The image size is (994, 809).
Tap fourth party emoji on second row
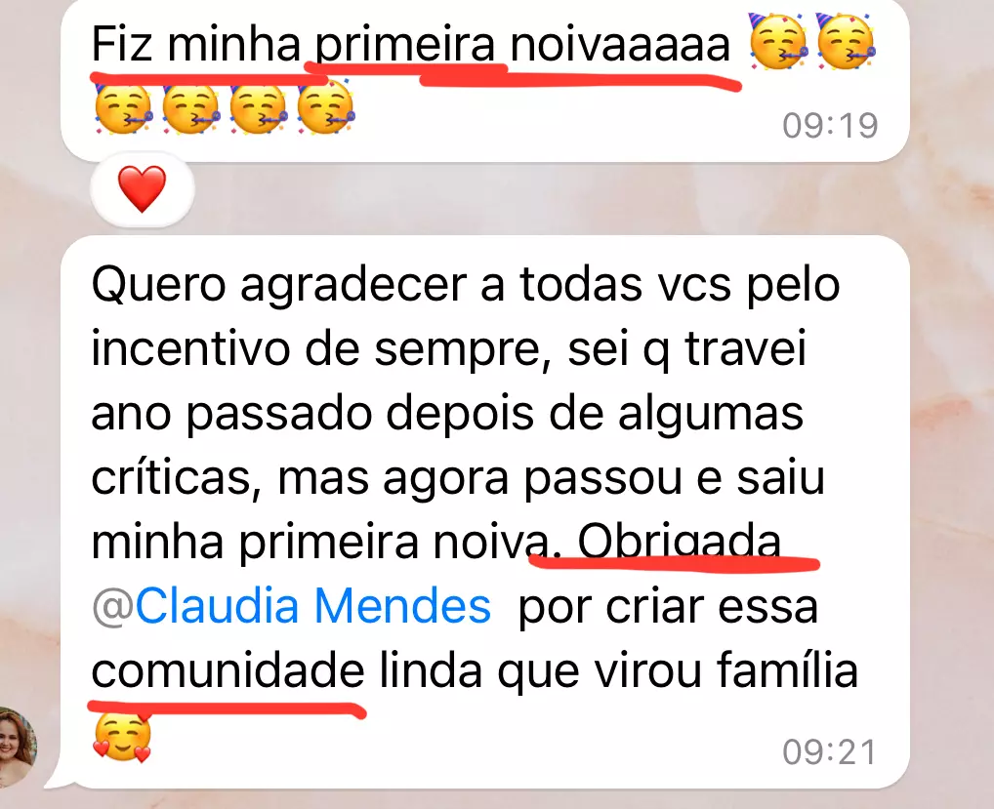coord(325,107)
